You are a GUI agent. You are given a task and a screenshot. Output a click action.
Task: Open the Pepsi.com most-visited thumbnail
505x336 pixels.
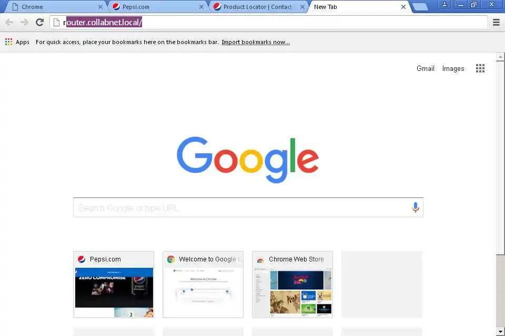point(114,285)
